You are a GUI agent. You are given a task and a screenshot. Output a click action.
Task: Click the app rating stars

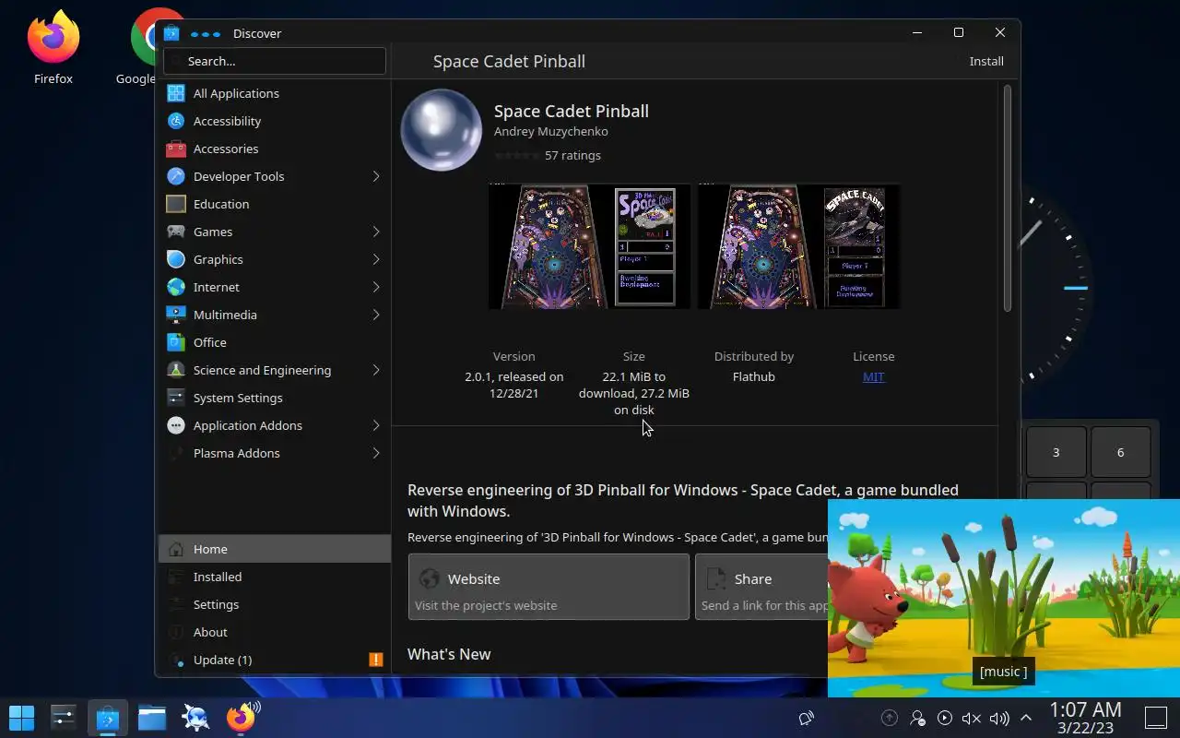coord(517,155)
